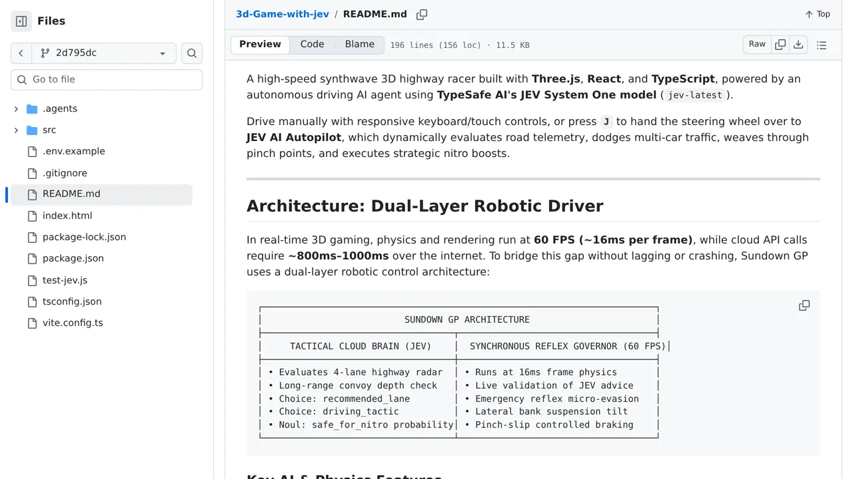This screenshot has width=853, height=479.
Task: Open the Raw file view
Action: tap(757, 45)
